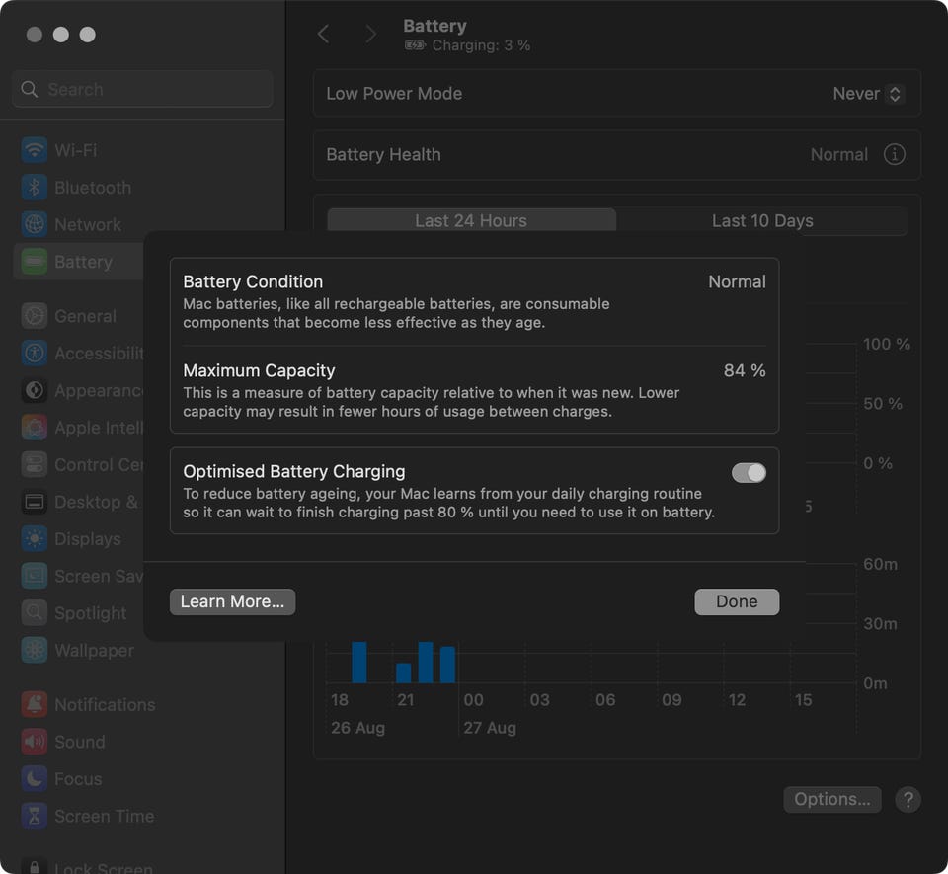Open Spotlight settings magnifier icon
Image resolution: width=948 pixels, height=874 pixels.
[35, 613]
